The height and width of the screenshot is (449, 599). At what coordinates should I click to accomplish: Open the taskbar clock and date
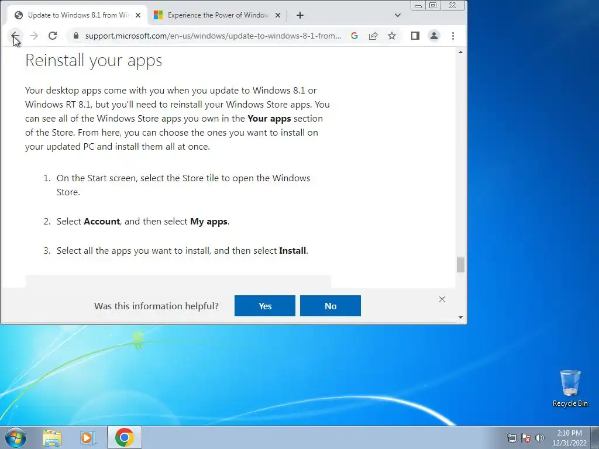[x=569, y=438]
